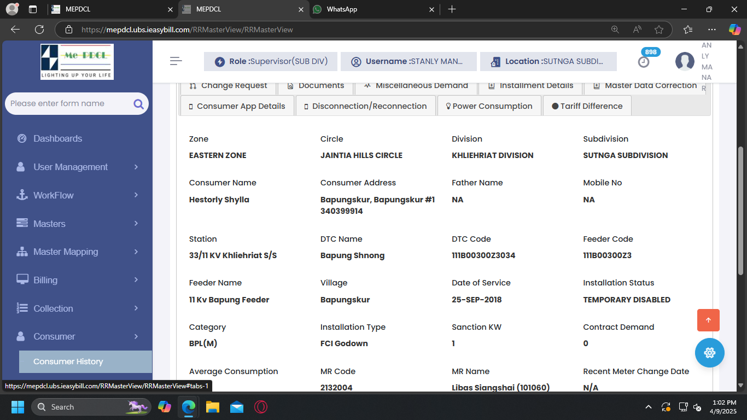Click Microsoft Edge icon on taskbar
Viewport: 747px width, 420px height.
[188, 407]
